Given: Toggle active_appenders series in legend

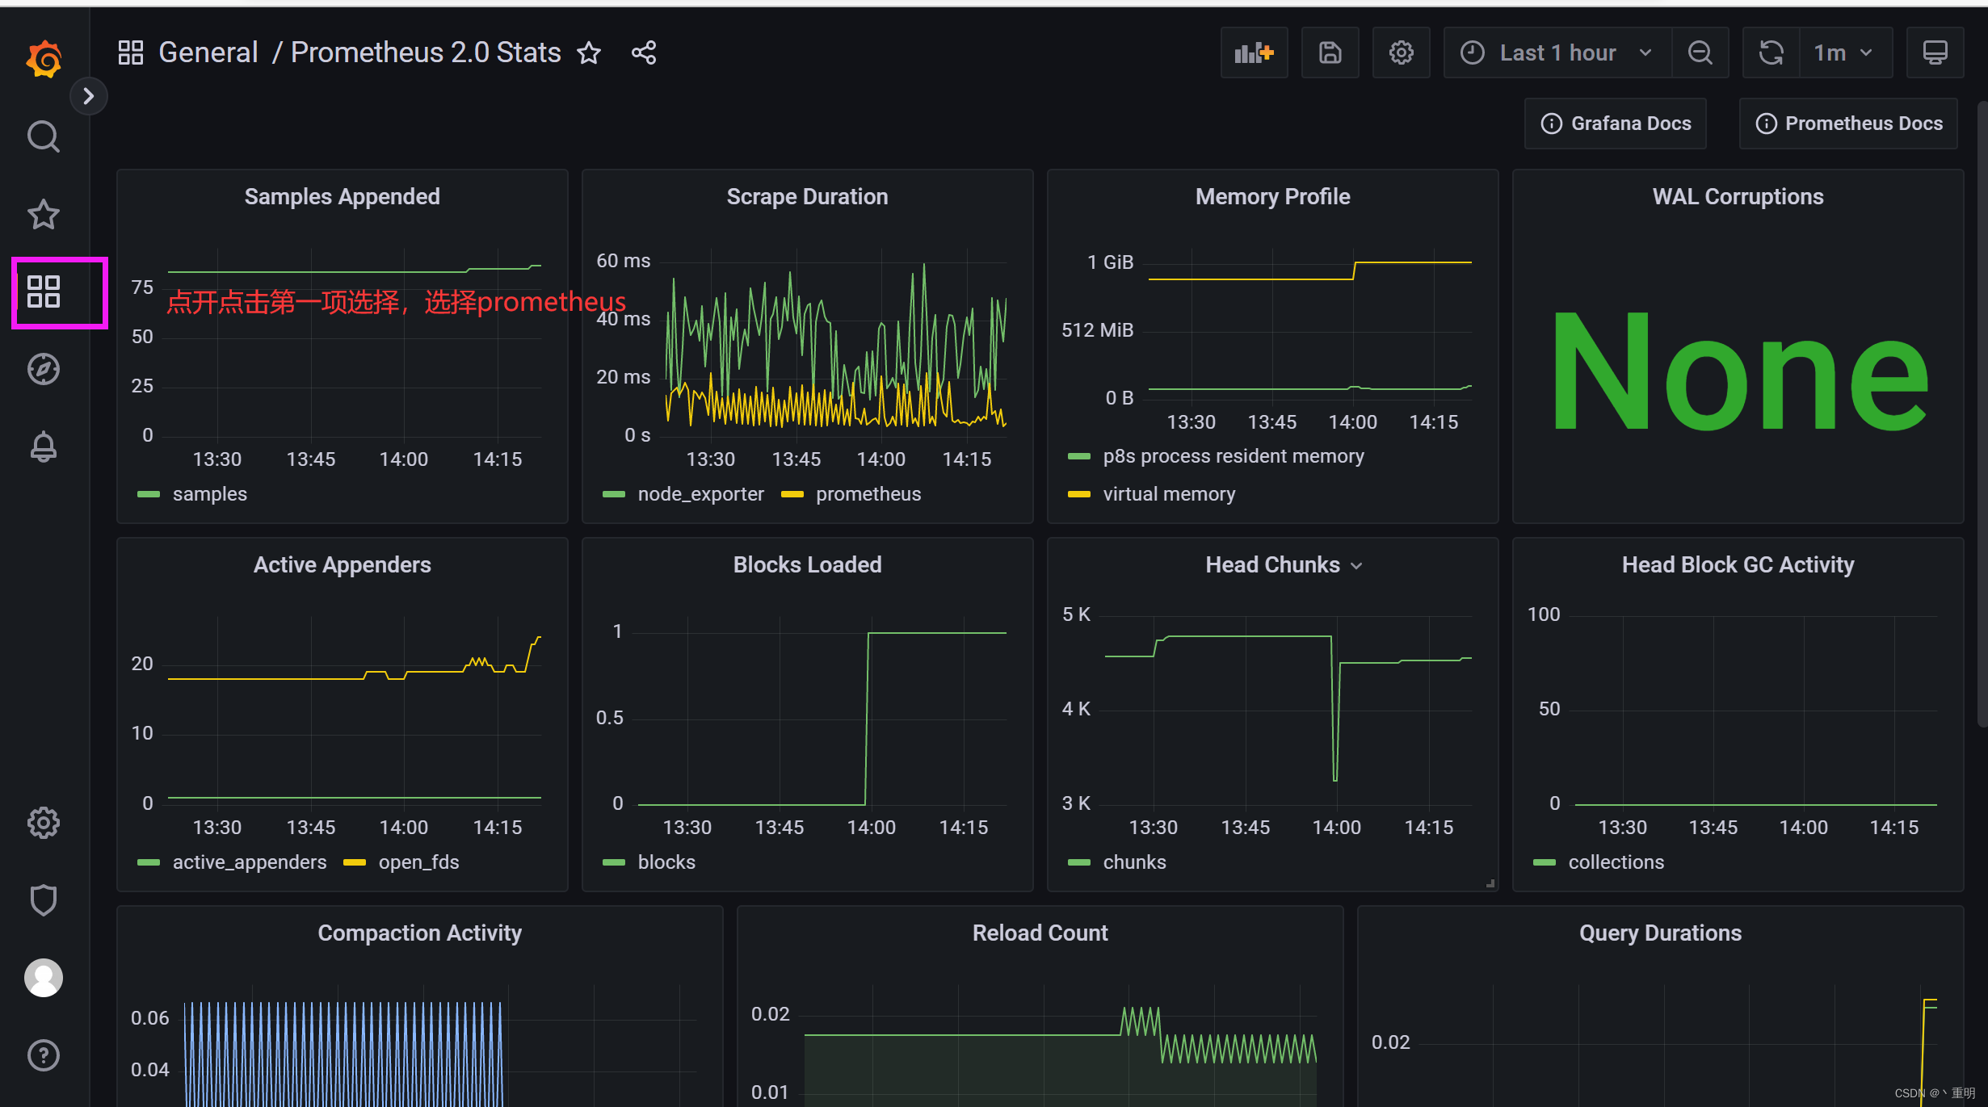Looking at the screenshot, I should coord(250,862).
